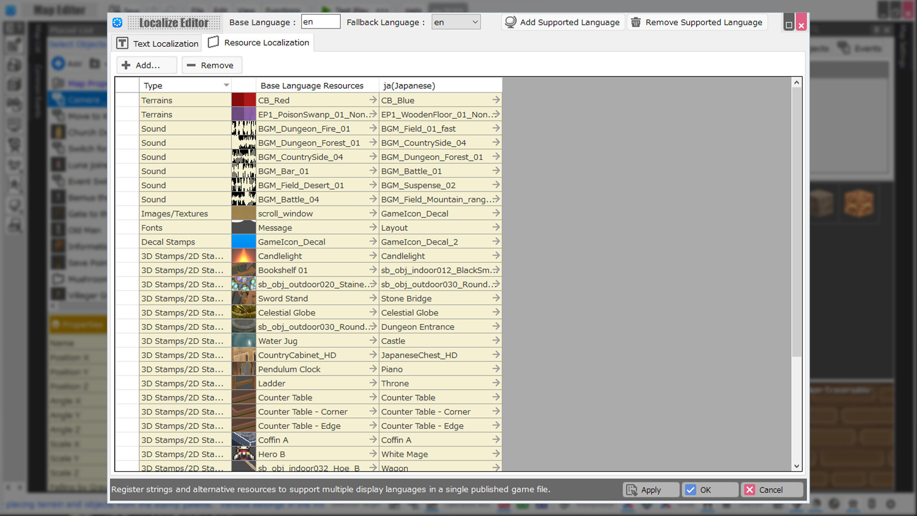Viewport: 917px width, 516px height.
Task: Click the magnifier icon on Add Supported Language
Action: (x=511, y=22)
